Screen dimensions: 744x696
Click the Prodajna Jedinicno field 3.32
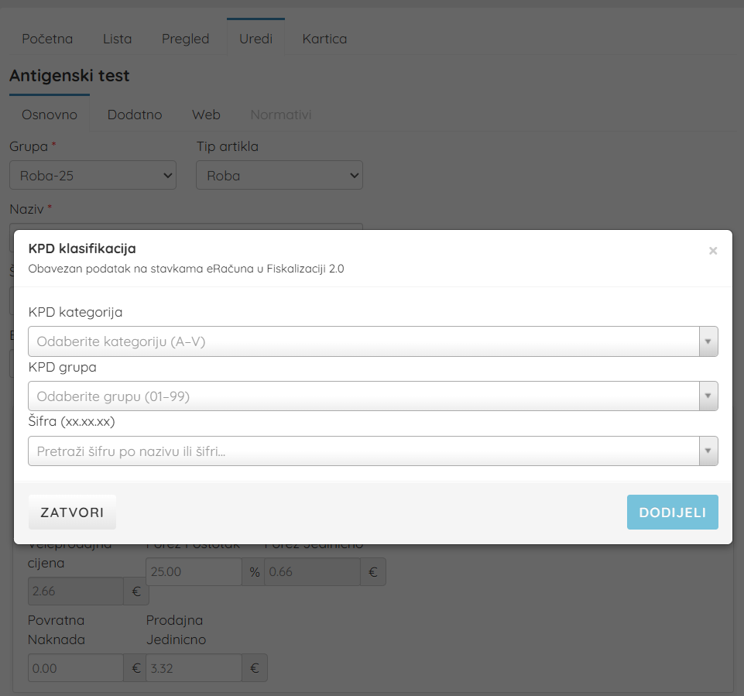point(194,668)
